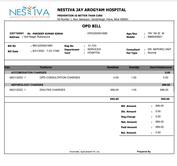Click the Net. Amount label
177x166 pixels.
[129, 122]
